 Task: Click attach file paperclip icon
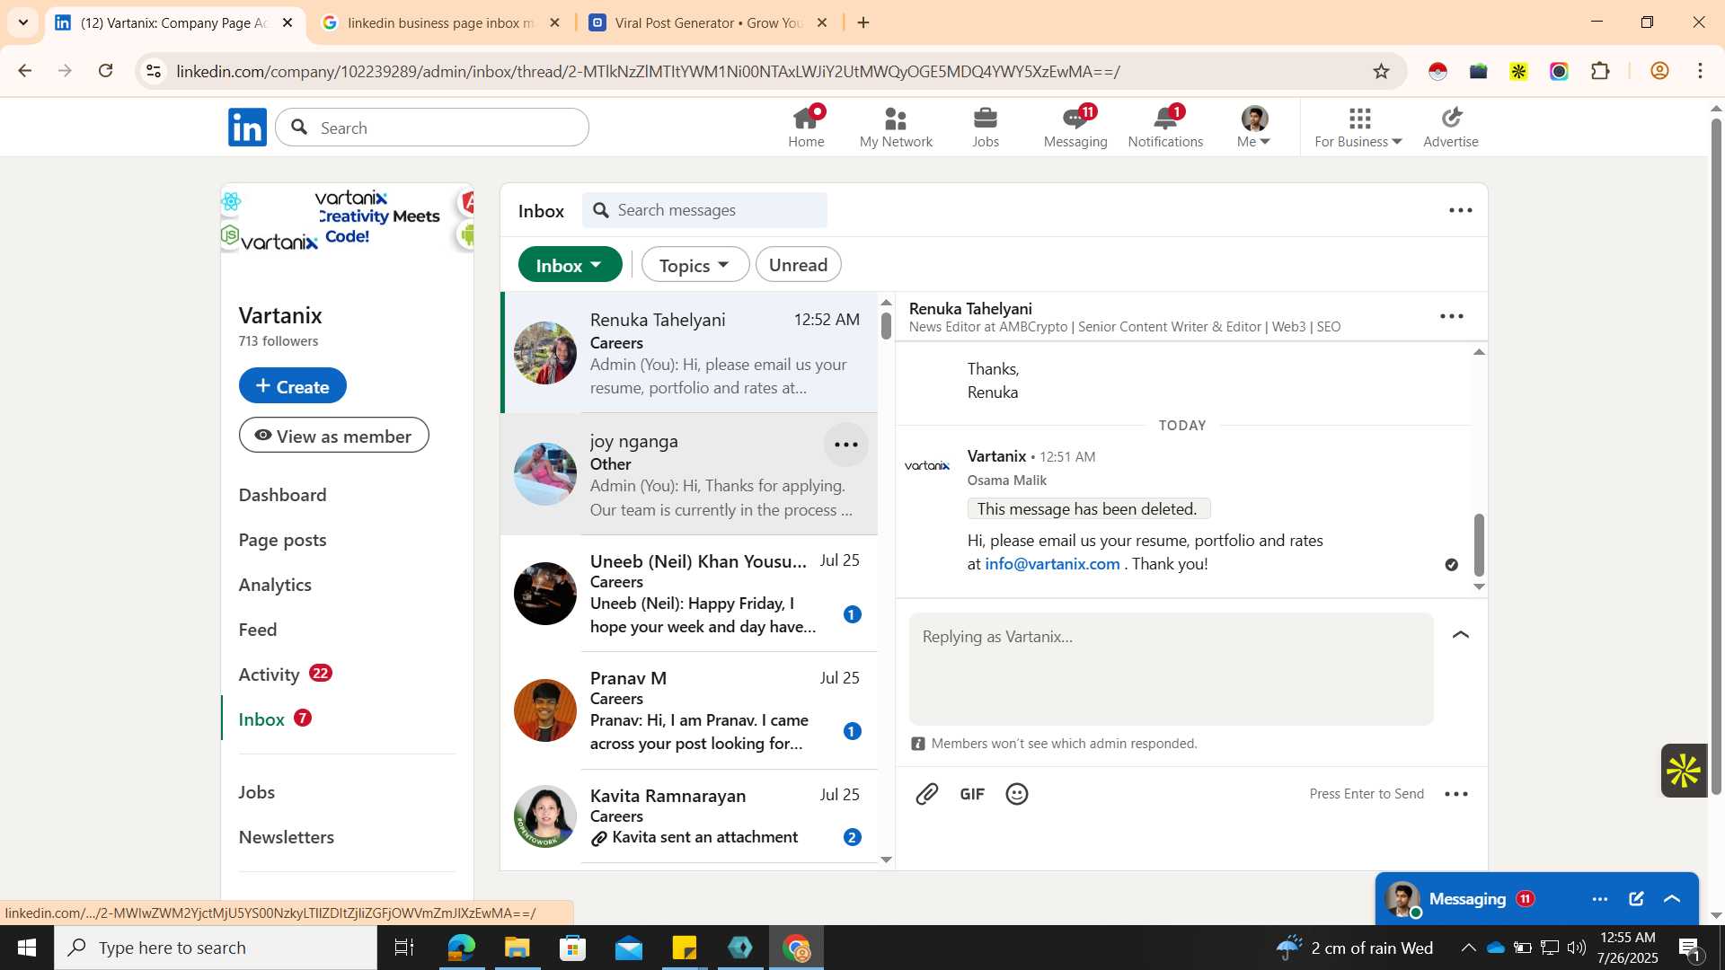point(927,794)
